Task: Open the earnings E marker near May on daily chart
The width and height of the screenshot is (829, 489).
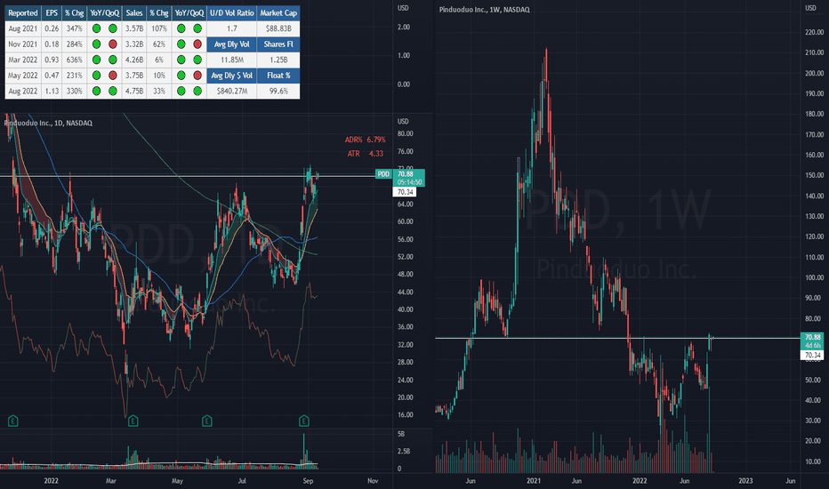Action: click(207, 421)
